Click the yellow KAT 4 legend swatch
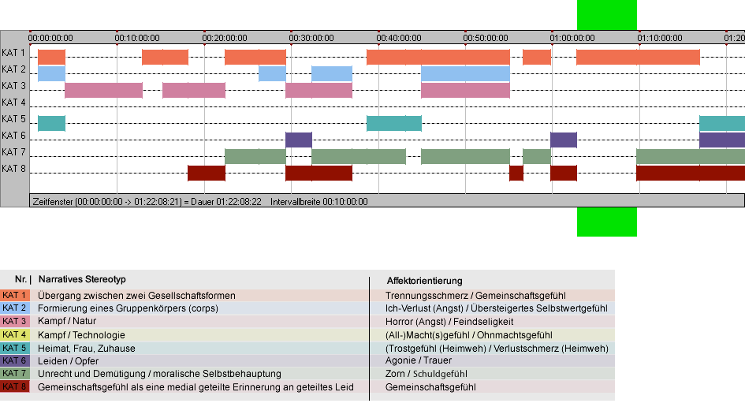The image size is (745, 418). [15, 334]
